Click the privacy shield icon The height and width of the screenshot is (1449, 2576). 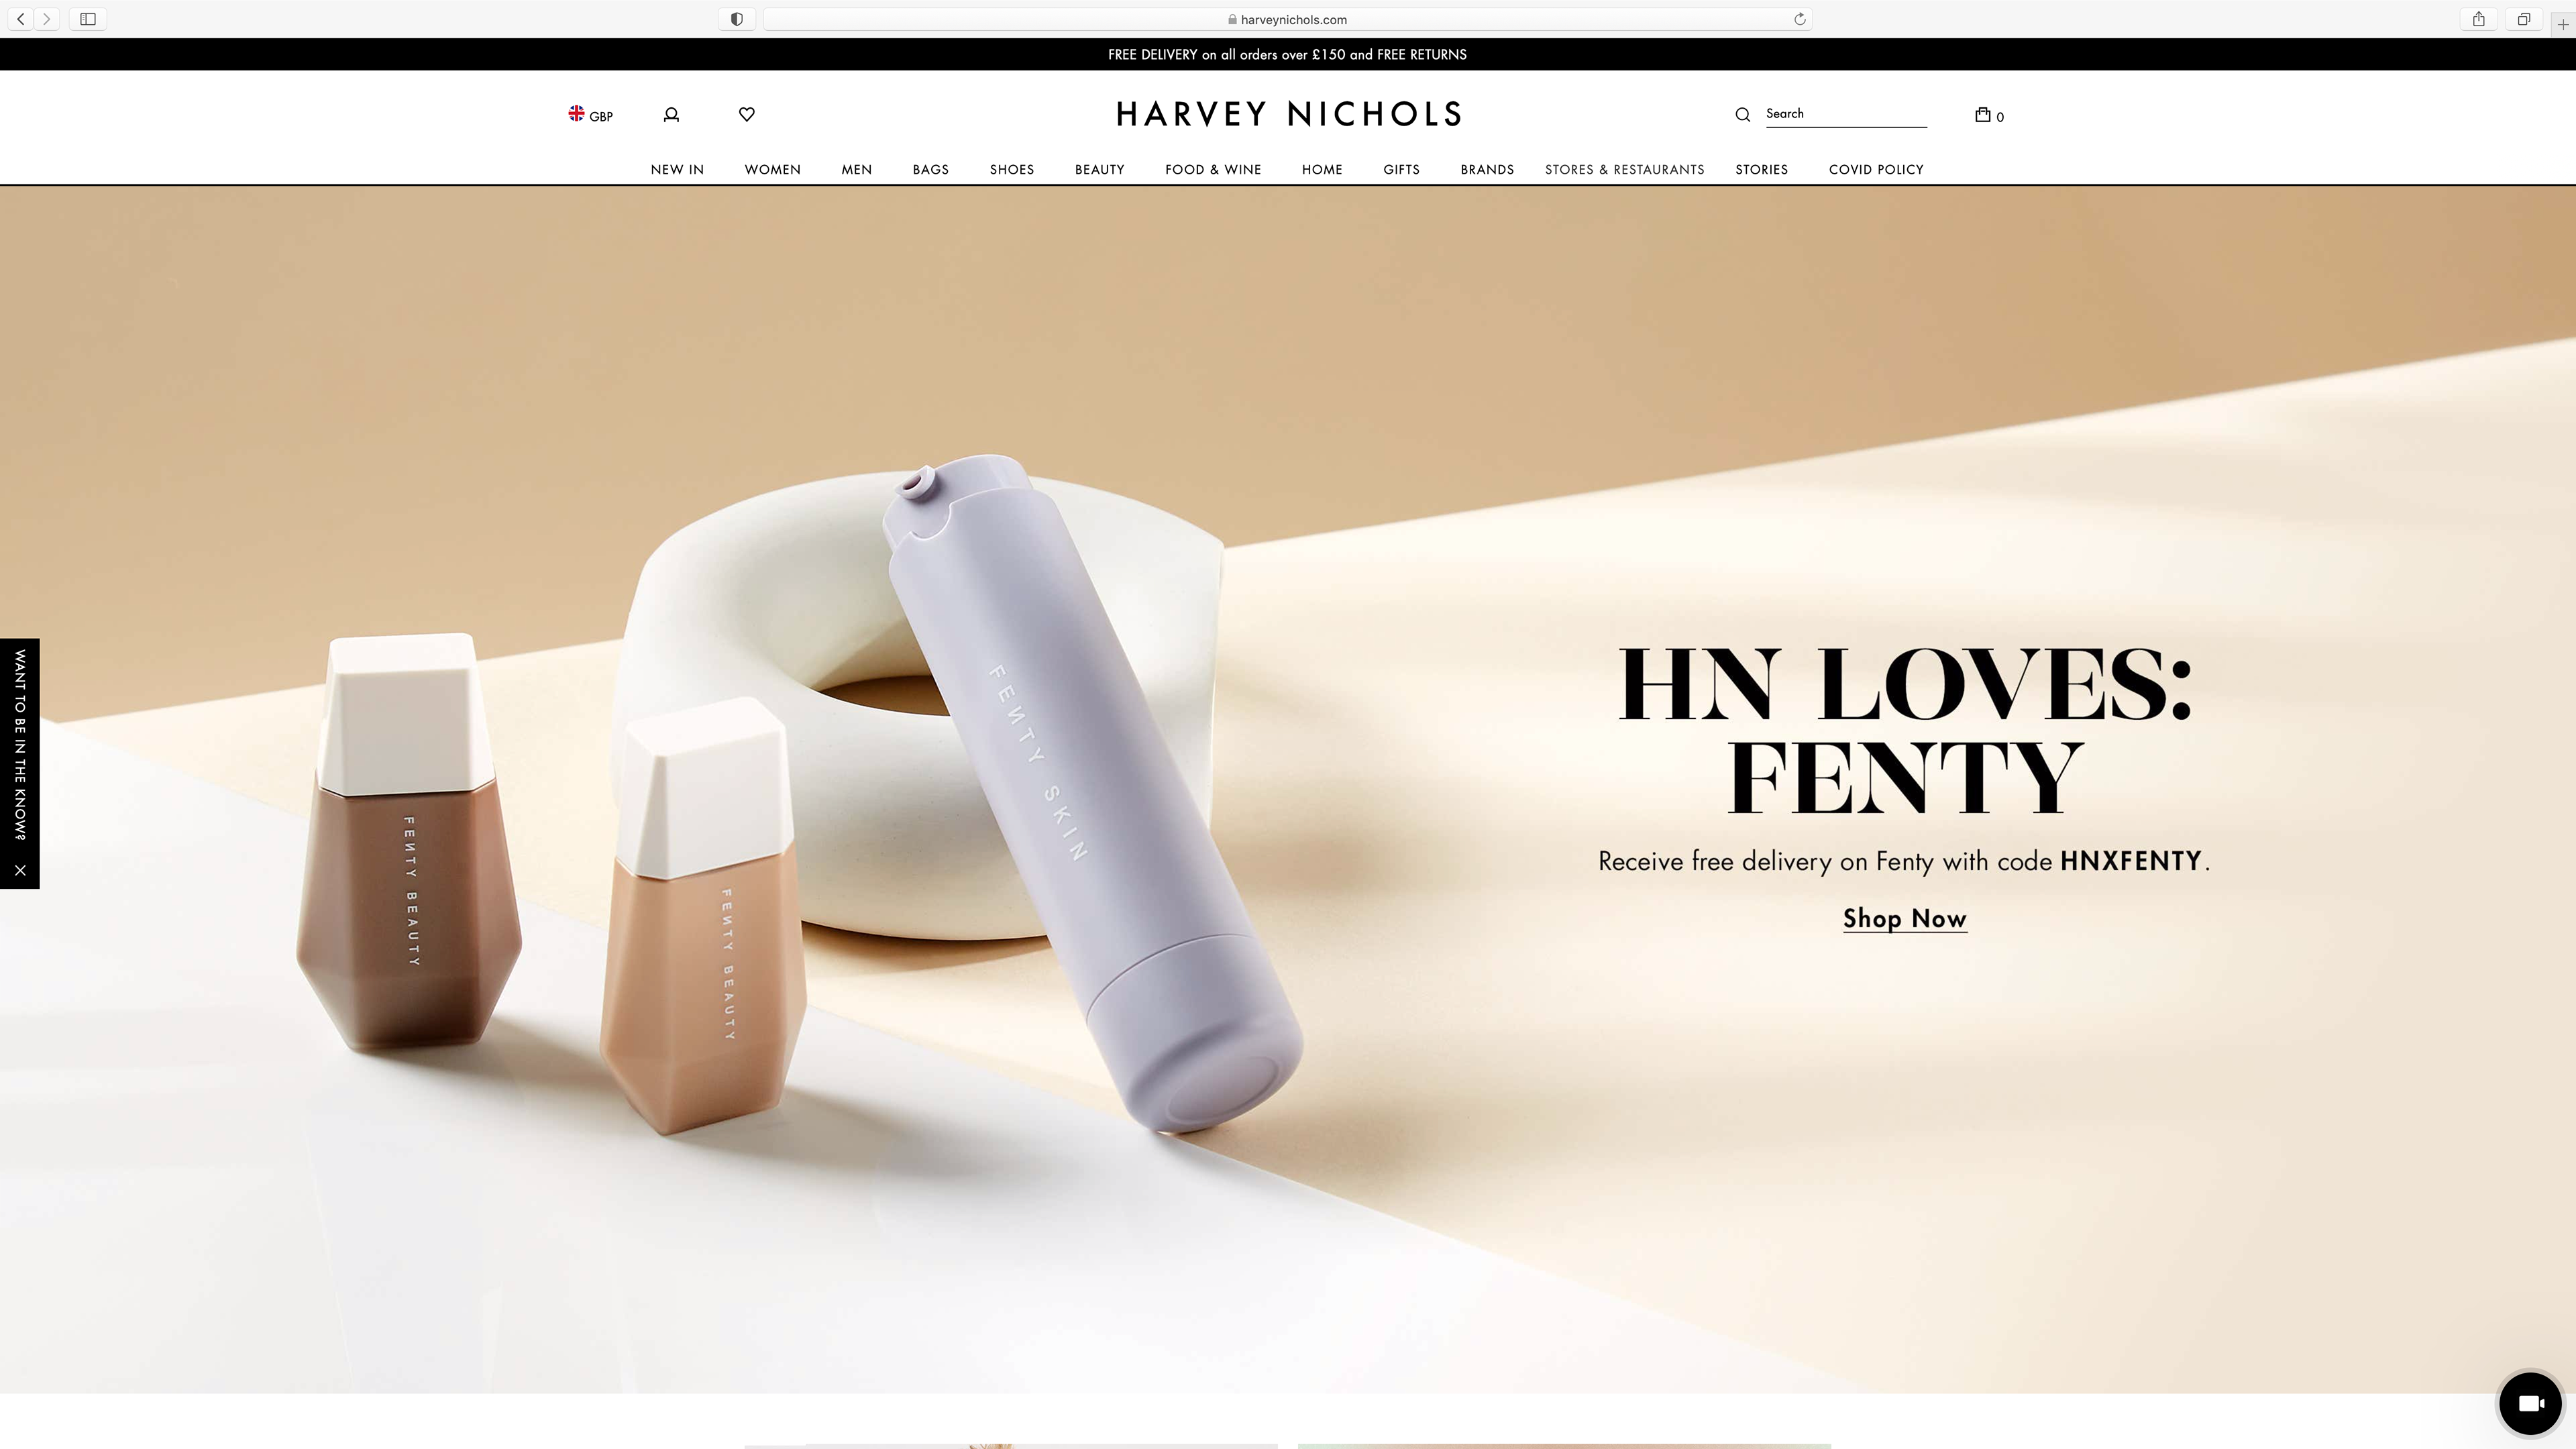click(x=736, y=19)
